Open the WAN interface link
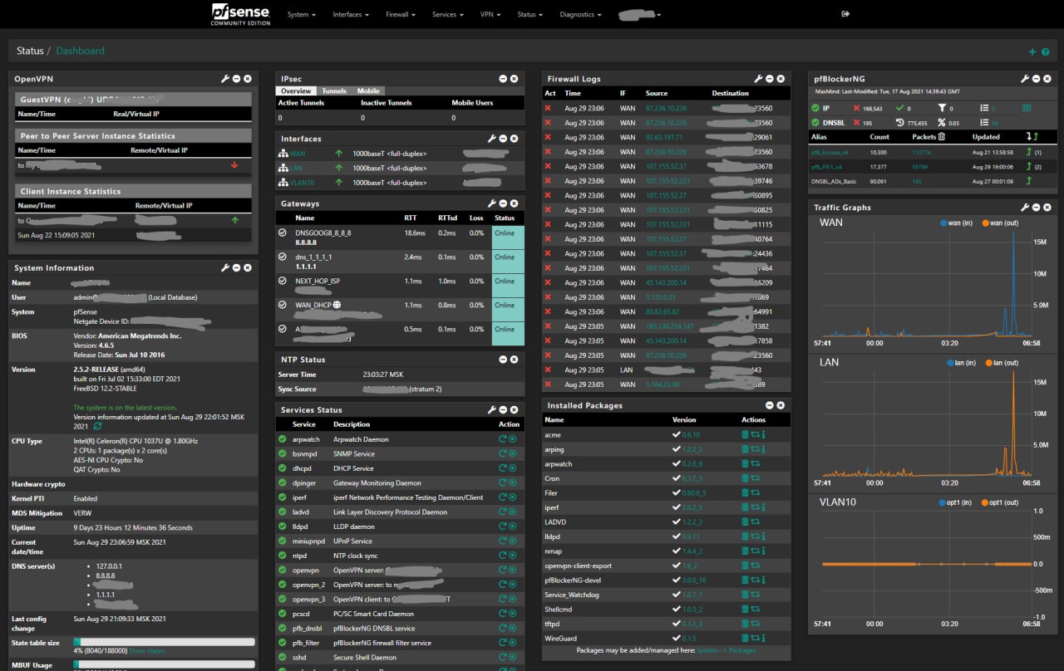This screenshot has height=671, width=1064. tap(297, 154)
